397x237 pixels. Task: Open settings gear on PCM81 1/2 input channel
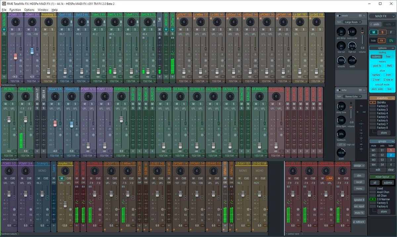[21, 60]
